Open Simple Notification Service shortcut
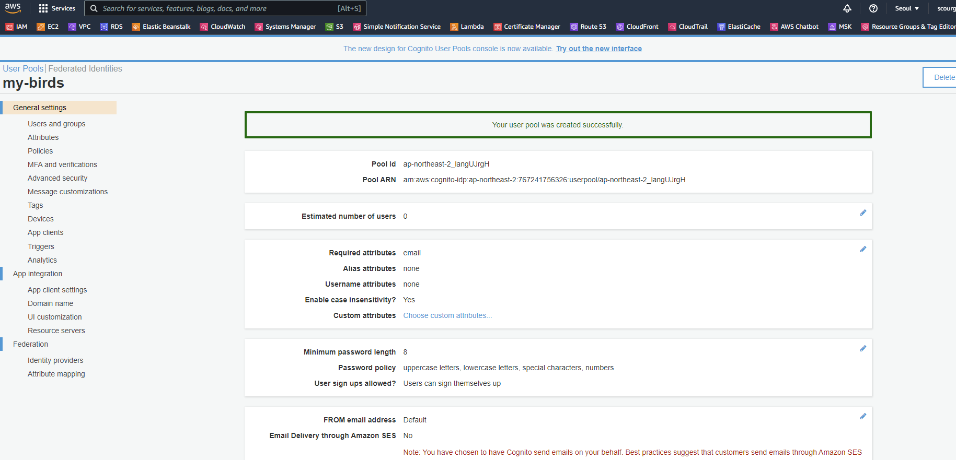This screenshot has width=956, height=460. 397,27
